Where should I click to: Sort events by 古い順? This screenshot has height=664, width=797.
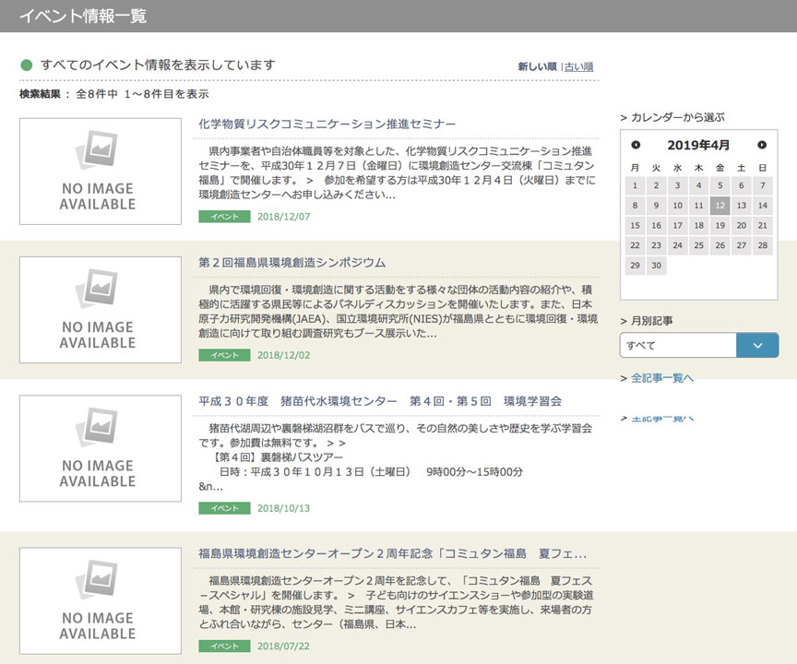point(579,66)
